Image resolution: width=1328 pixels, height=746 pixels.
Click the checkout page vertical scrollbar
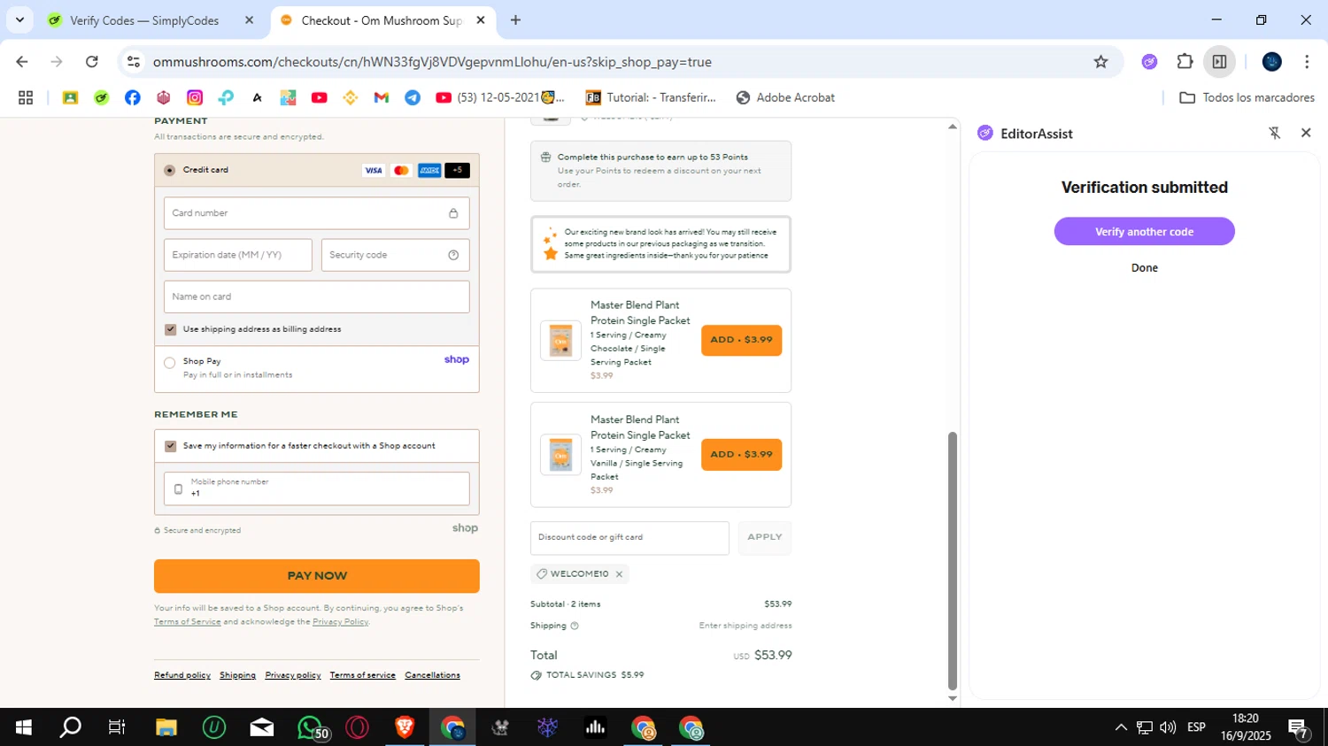pos(953,560)
